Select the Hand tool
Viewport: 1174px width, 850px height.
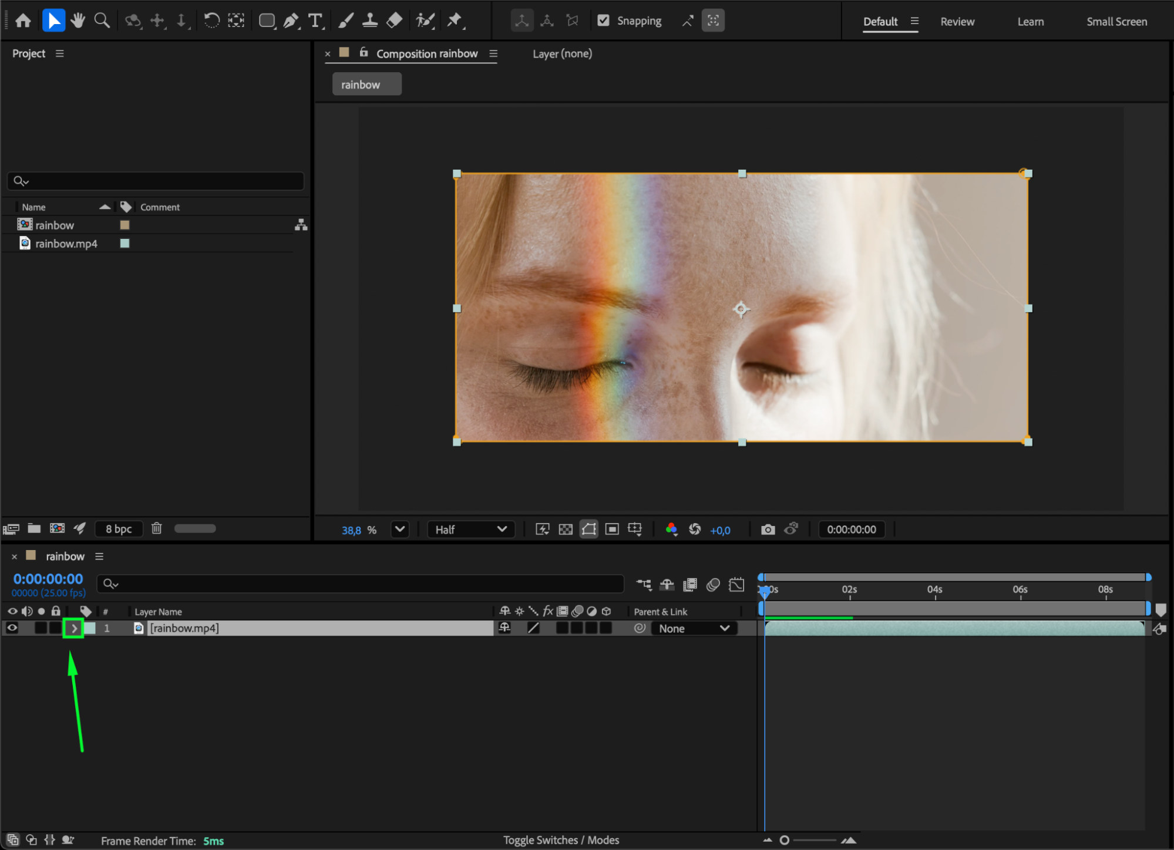tap(78, 21)
